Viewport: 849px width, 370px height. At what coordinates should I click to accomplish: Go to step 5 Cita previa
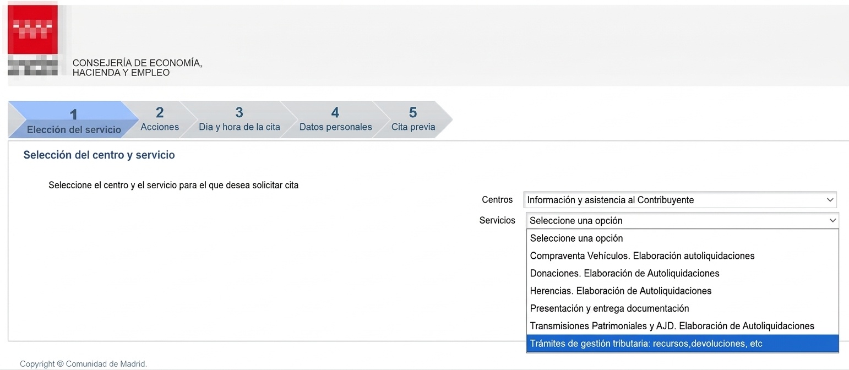coord(413,119)
